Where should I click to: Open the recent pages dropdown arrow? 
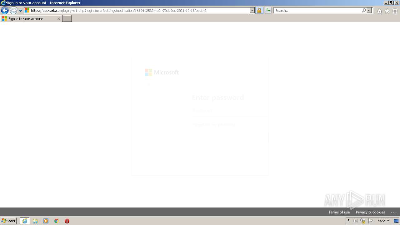pos(20,11)
